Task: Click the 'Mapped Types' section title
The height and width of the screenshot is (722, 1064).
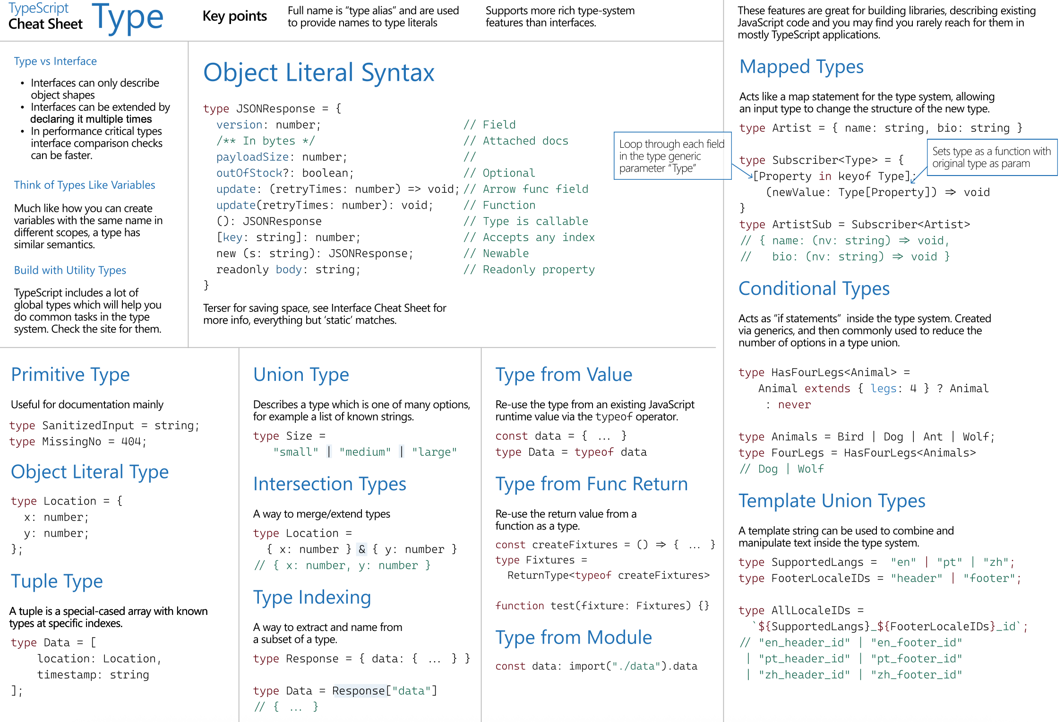Action: pyautogui.click(x=801, y=67)
